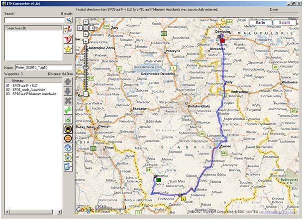Select itinerary row 02 SP09_nach_Auschwitz

33,90
